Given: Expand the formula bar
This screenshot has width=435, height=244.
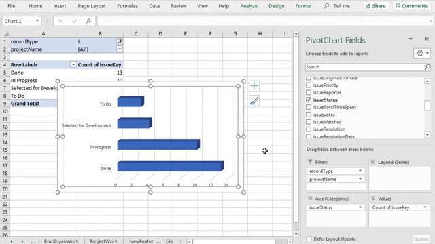Looking at the screenshot, I should click(x=430, y=21).
